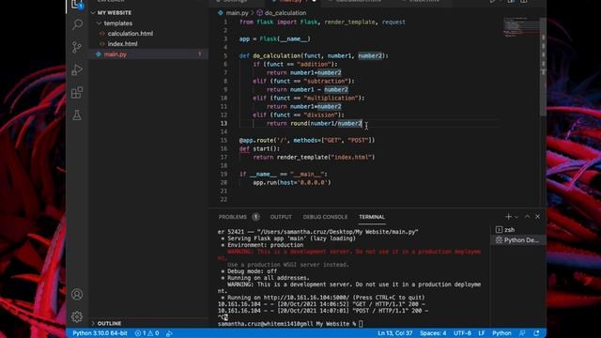This screenshot has width=601, height=338.
Task: Close the terminal panel
Action: click(x=538, y=217)
